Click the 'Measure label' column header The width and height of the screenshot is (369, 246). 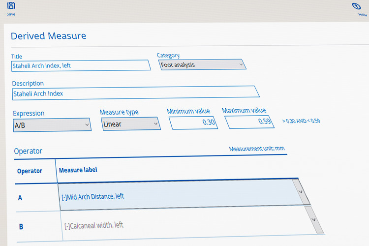tap(78, 170)
